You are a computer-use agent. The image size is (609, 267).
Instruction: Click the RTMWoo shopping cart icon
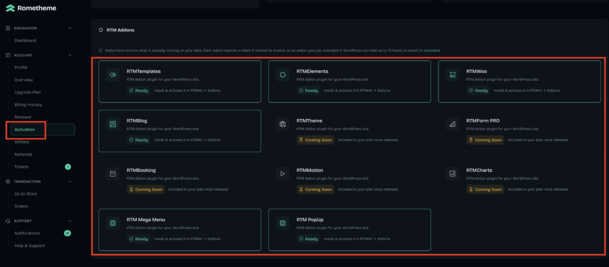pos(453,75)
